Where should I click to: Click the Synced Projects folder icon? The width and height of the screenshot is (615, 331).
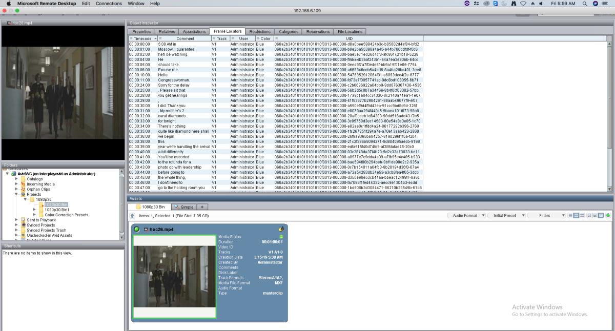pyautogui.click(x=23, y=225)
